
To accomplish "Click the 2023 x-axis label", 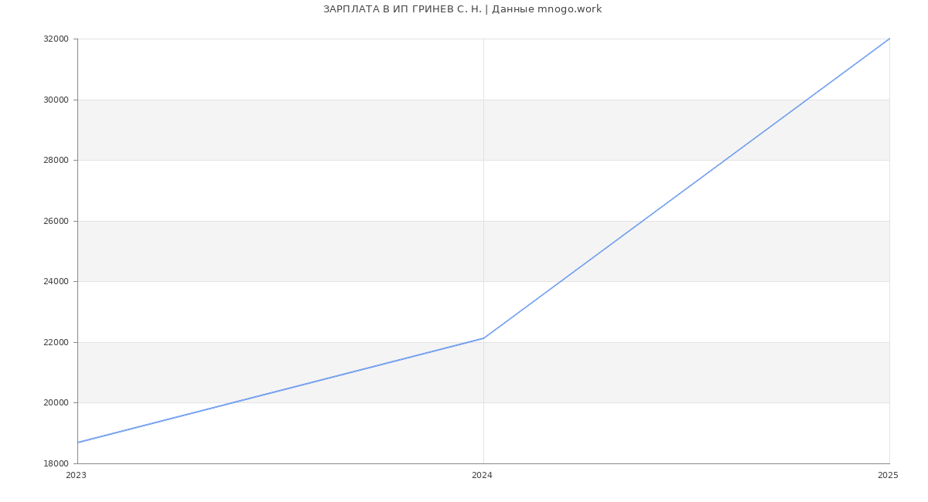I will click(76, 476).
